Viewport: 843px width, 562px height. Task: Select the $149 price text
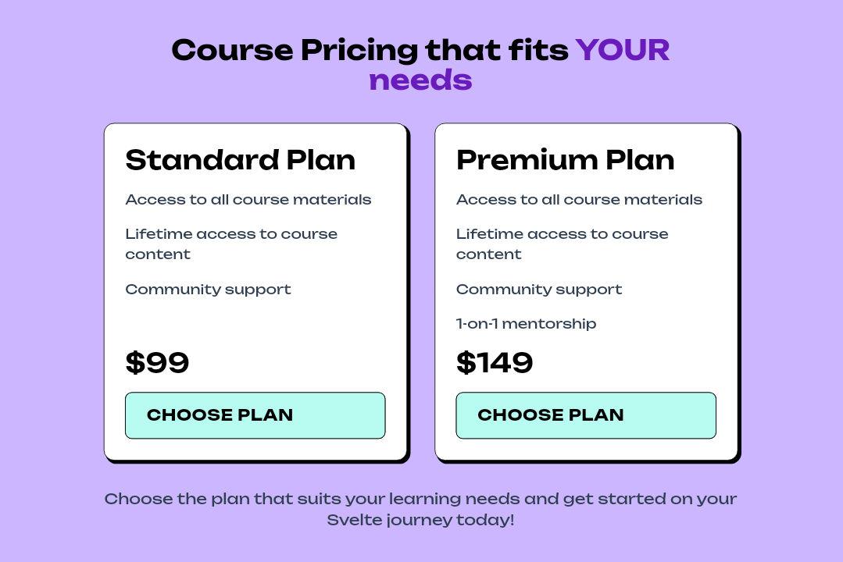pos(495,363)
